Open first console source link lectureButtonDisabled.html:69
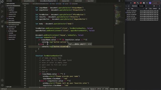Screen dimensions: 161x90 tap(149, 11)
